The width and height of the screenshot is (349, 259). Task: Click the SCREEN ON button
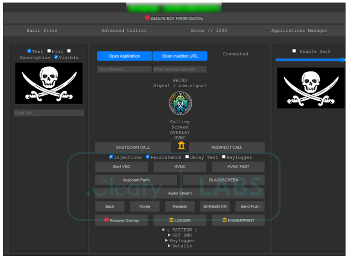tap(215, 206)
